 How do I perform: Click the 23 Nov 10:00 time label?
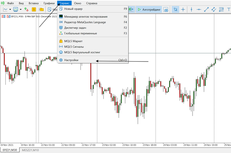click(129, 145)
